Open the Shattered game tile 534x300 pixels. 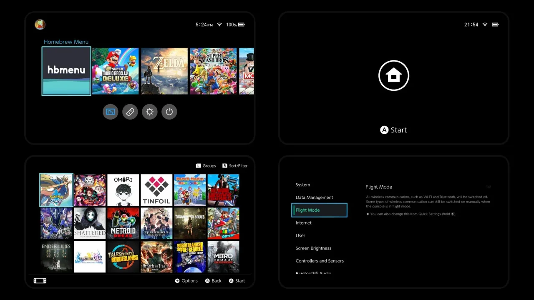(x=90, y=223)
